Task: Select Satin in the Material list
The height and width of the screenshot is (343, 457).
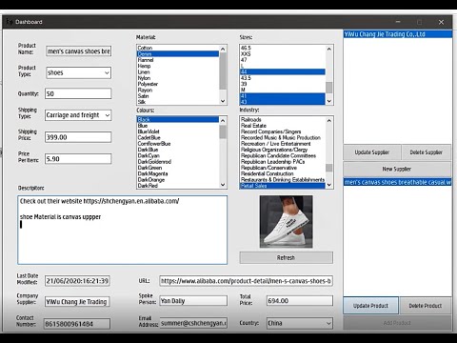Action: pos(178,96)
